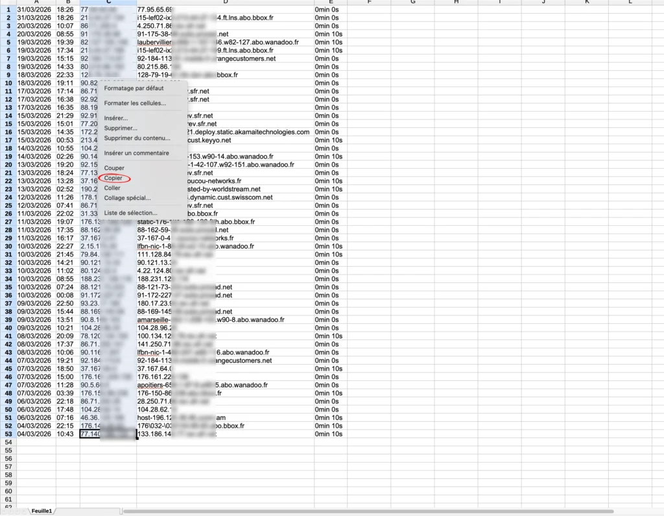Select row 1 header
Image resolution: width=664 pixels, height=516 pixels.
[8, 10]
